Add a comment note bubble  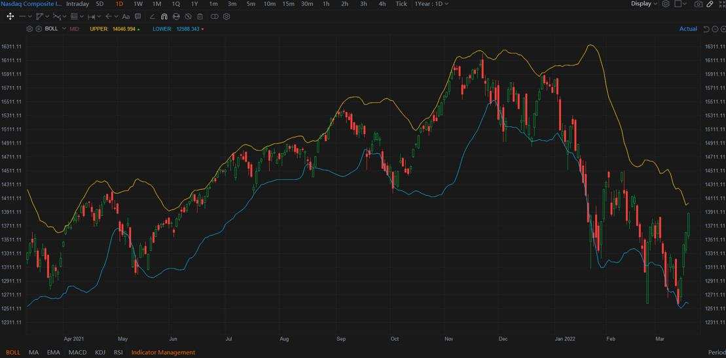pyautogui.click(x=138, y=16)
